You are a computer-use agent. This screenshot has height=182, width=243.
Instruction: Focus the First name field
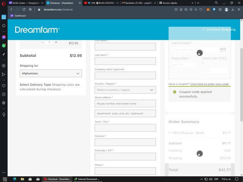coord(125,47)
